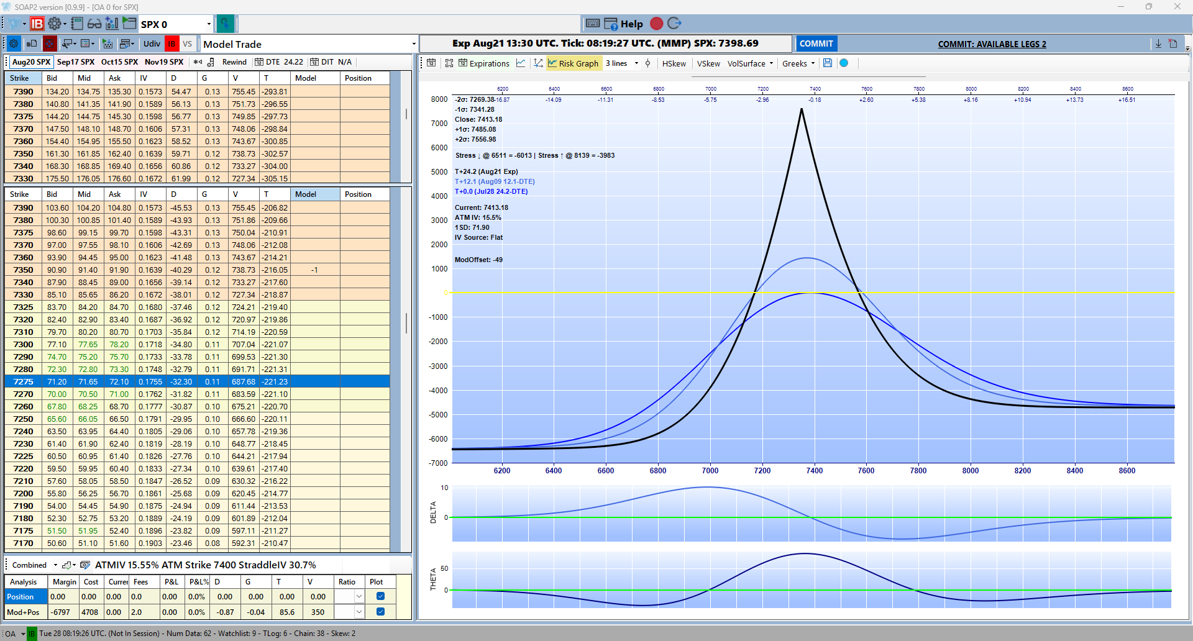The width and height of the screenshot is (1193, 641).
Task: Click the notebook journal icon
Action: pyautogui.click(x=77, y=24)
